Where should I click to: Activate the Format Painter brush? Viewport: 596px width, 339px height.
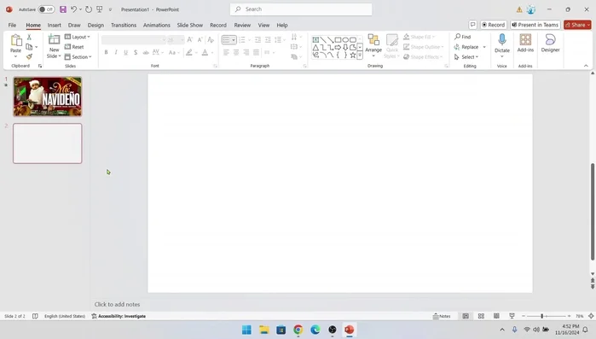click(x=29, y=56)
